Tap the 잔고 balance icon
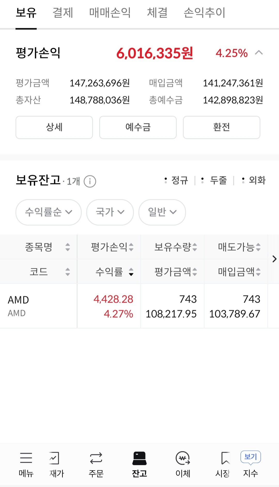 tap(139, 458)
